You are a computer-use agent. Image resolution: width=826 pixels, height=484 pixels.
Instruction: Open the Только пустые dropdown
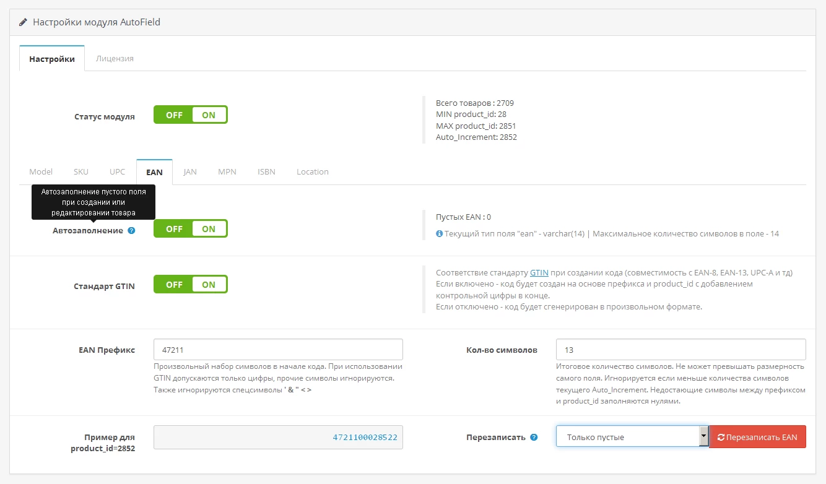[x=632, y=436]
